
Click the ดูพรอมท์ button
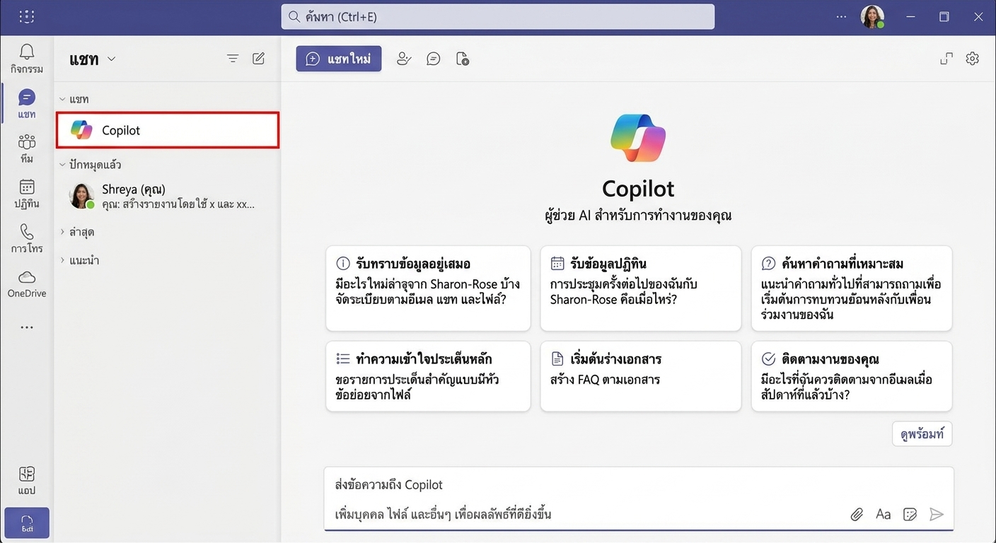[x=922, y=434]
